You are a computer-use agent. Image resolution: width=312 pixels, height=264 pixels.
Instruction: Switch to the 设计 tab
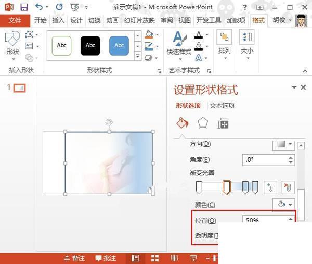click(x=76, y=20)
